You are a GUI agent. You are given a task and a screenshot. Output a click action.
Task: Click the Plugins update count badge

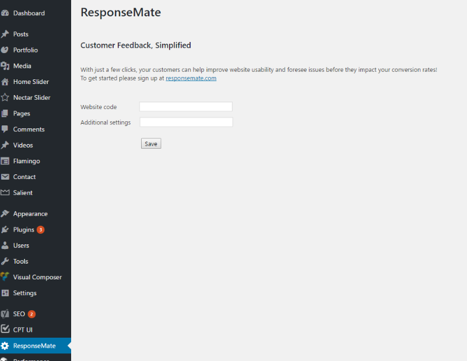tap(40, 230)
